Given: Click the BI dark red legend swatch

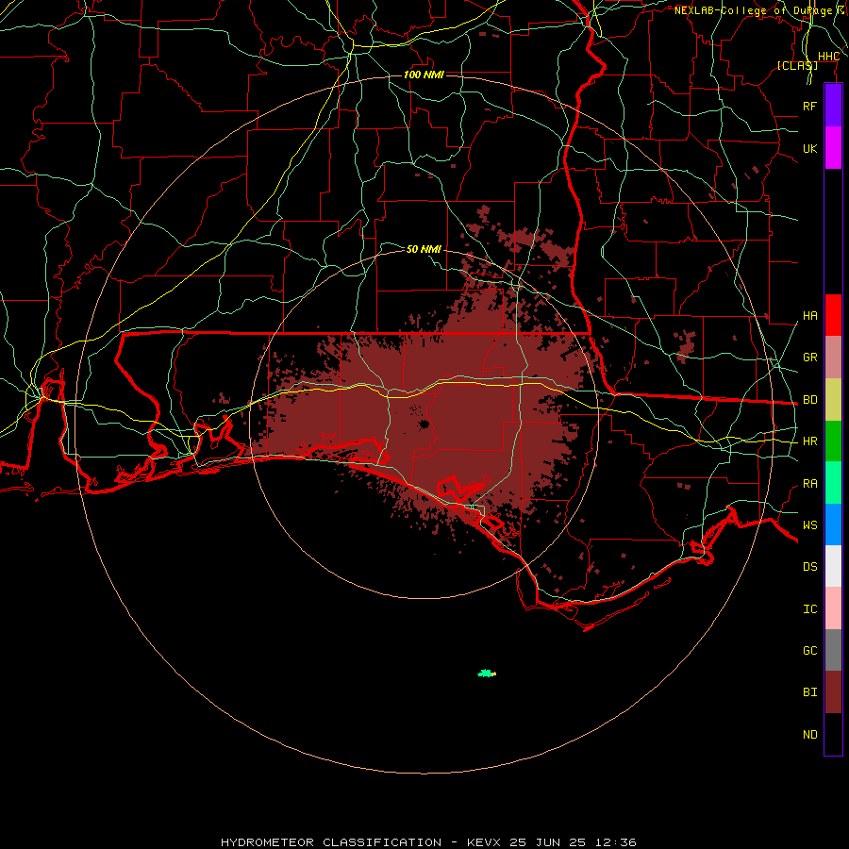Looking at the screenshot, I should tap(833, 692).
